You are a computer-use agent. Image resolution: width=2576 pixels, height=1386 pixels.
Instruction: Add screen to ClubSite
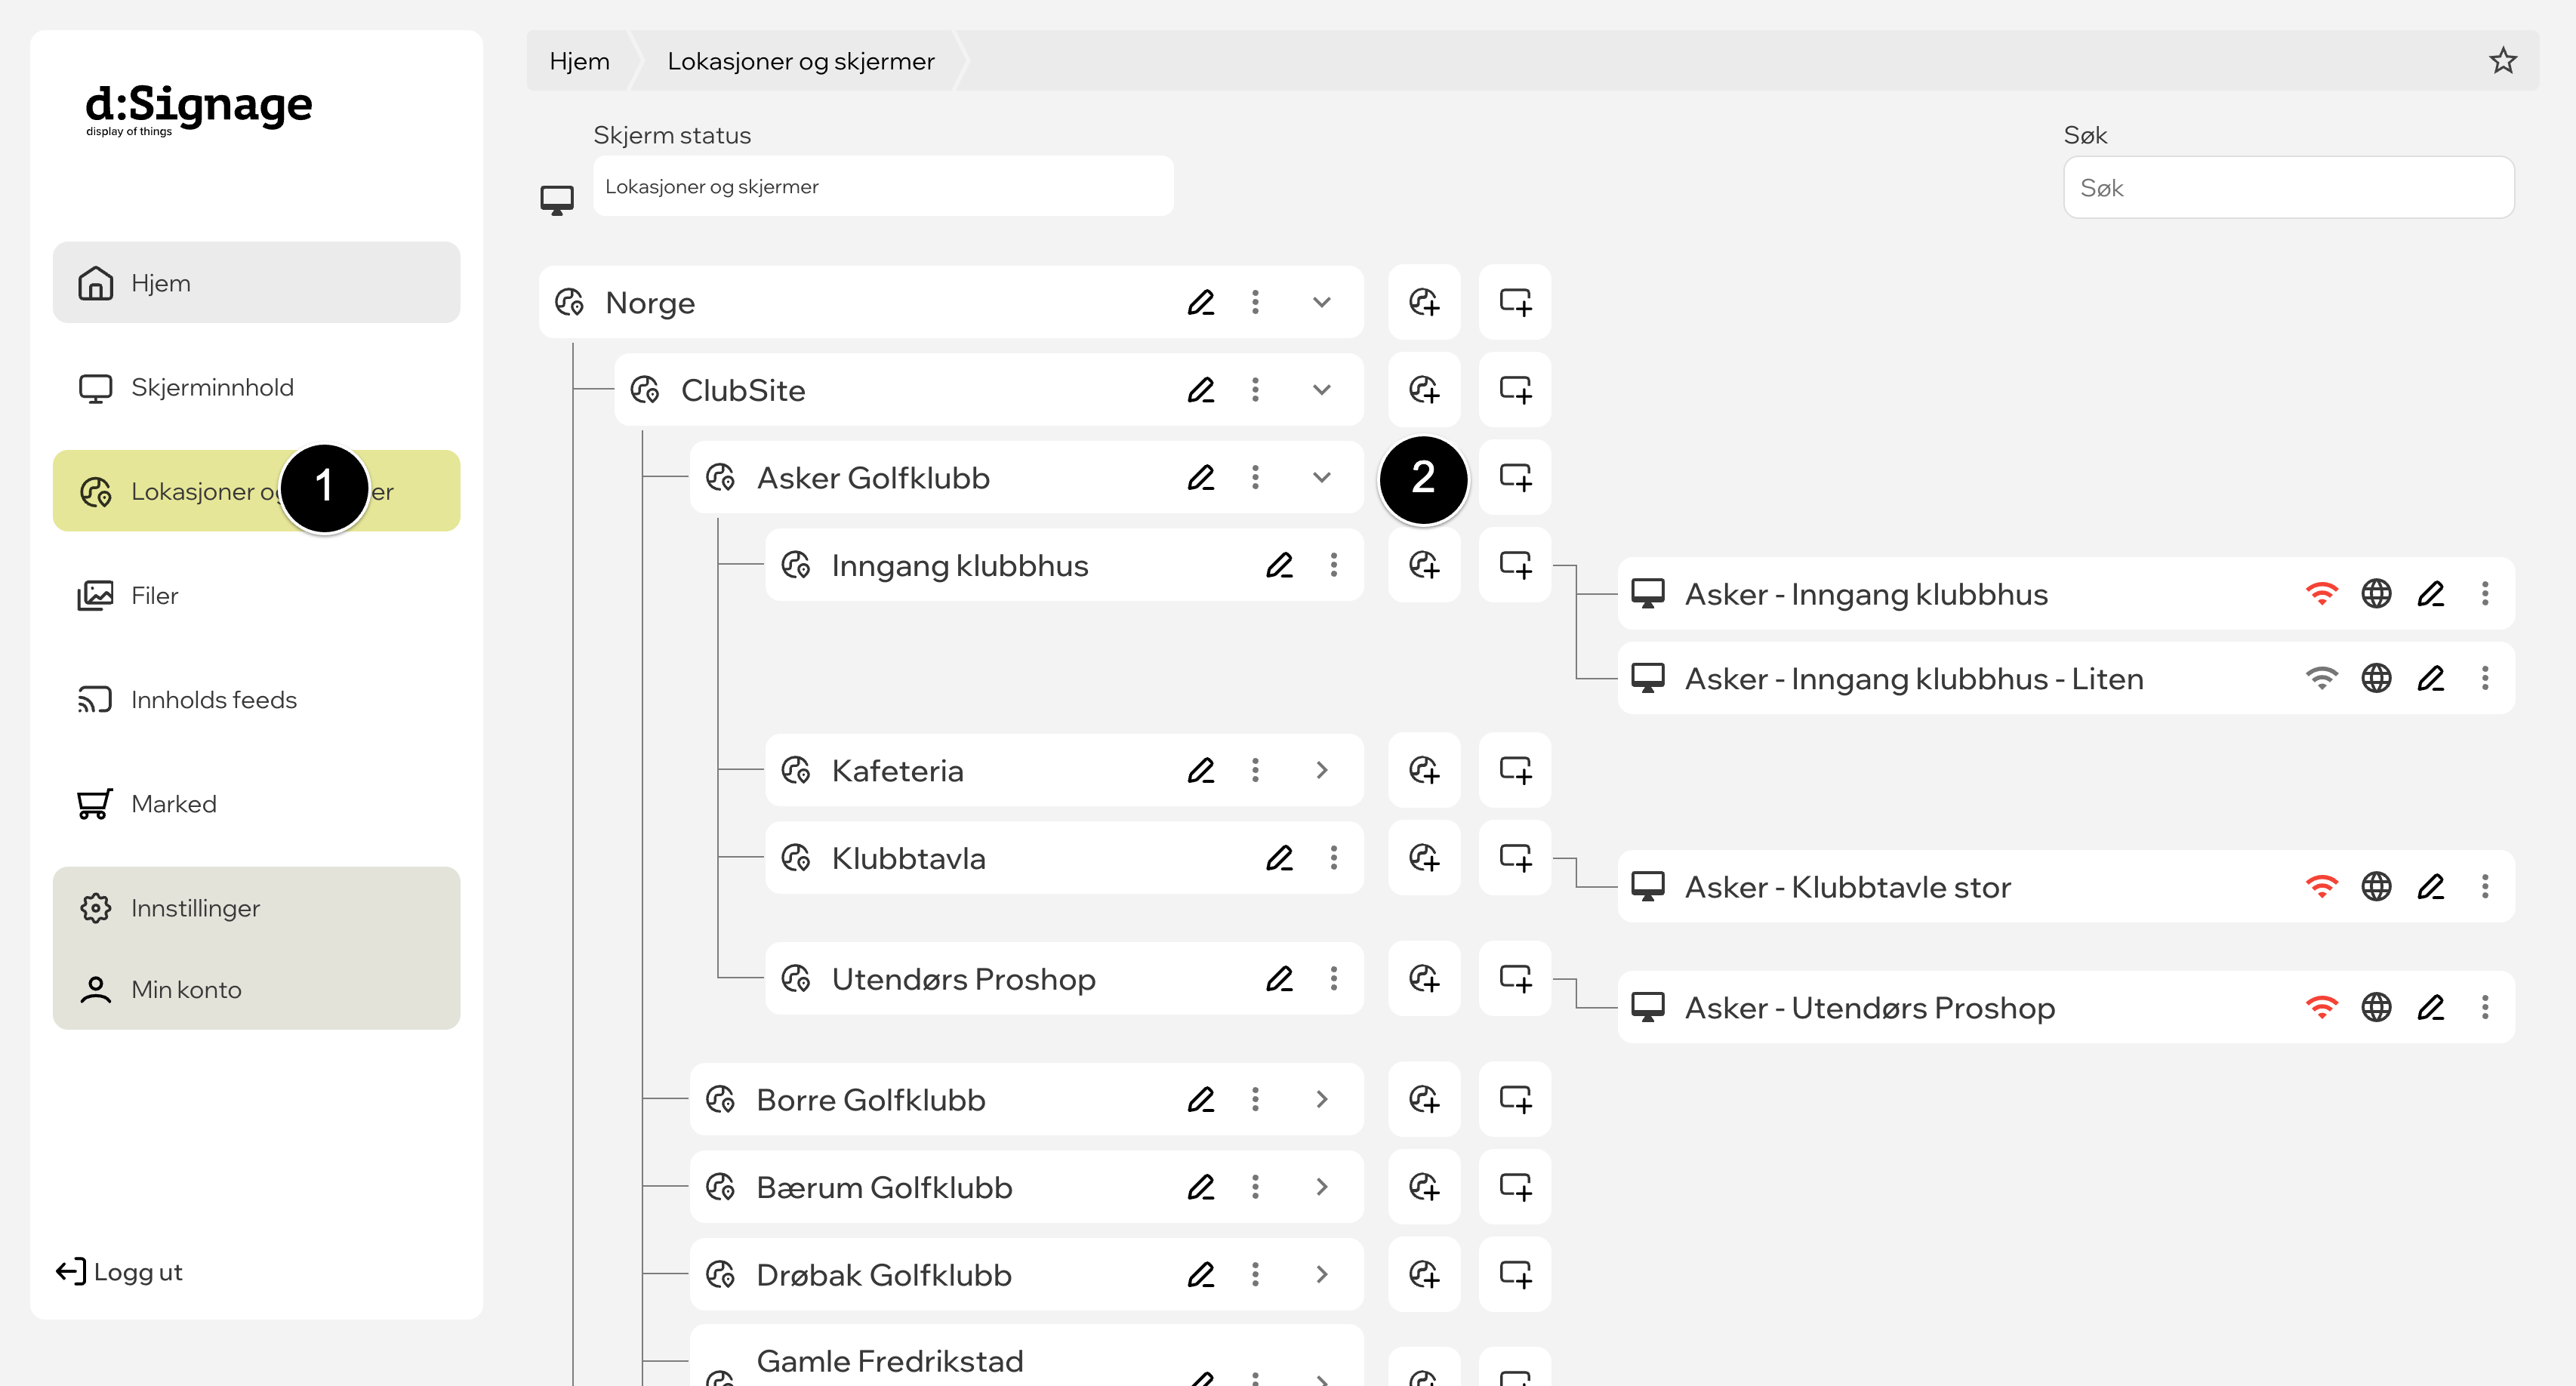1514,390
